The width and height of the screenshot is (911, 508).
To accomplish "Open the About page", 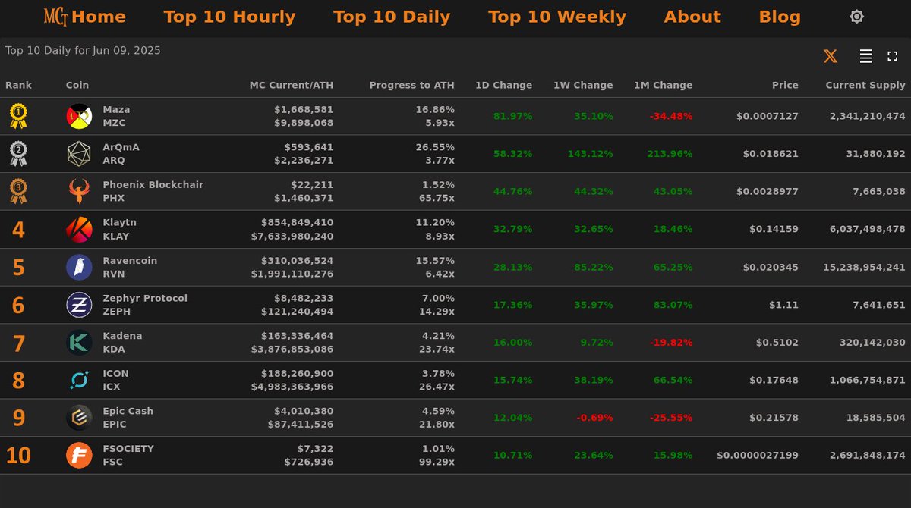I will click(692, 17).
